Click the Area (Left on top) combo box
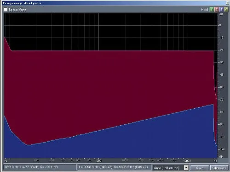230x172 pixels. pos(171,168)
